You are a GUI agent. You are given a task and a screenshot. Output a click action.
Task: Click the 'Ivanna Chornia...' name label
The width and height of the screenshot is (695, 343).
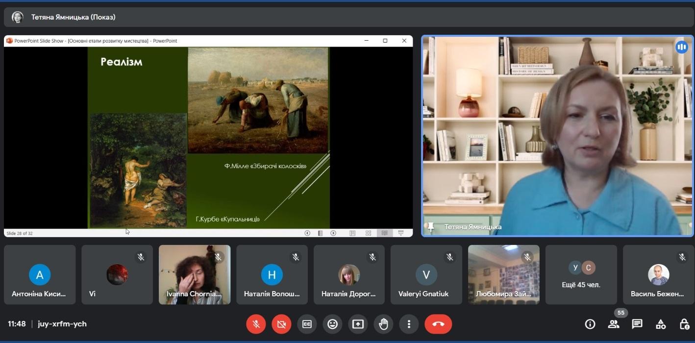pos(194,294)
